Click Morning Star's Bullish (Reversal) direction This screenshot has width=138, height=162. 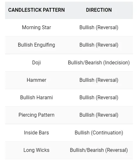[99, 28]
